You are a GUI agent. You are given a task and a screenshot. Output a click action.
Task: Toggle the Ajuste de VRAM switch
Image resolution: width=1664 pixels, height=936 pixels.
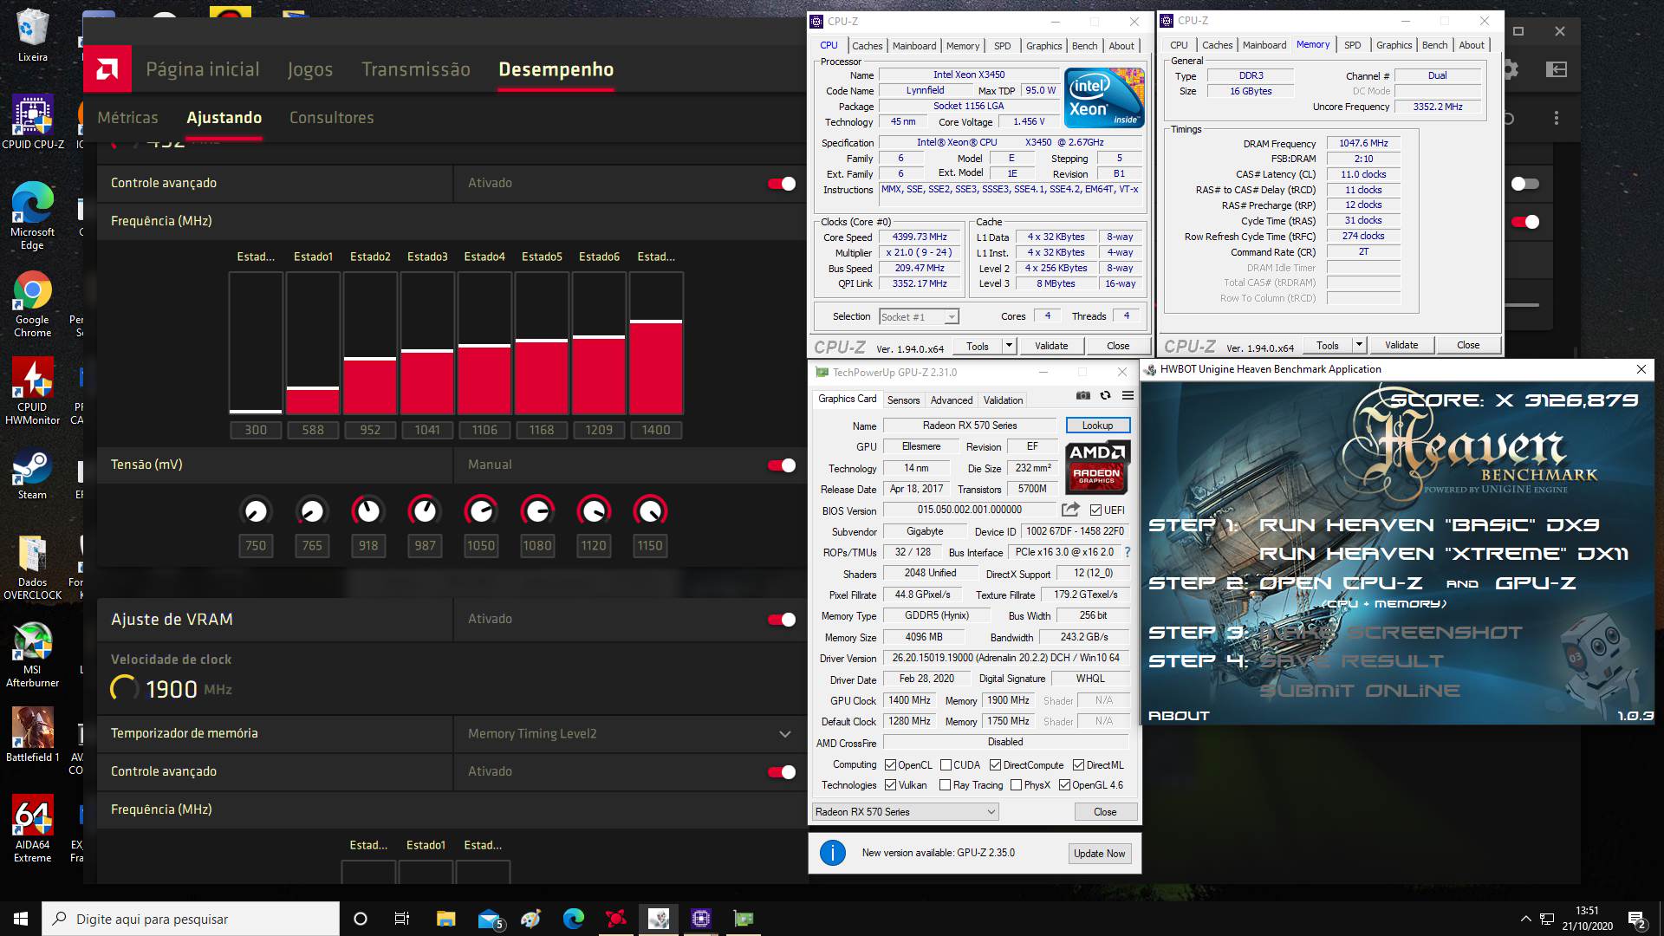point(782,620)
